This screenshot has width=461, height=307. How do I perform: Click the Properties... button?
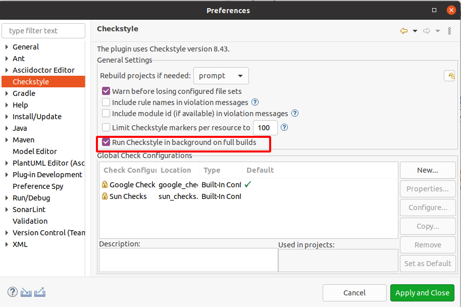coord(428,189)
